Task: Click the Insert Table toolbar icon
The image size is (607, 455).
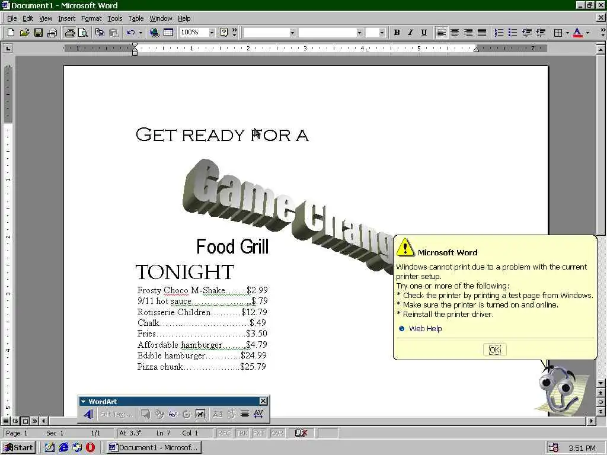Action: point(168,33)
